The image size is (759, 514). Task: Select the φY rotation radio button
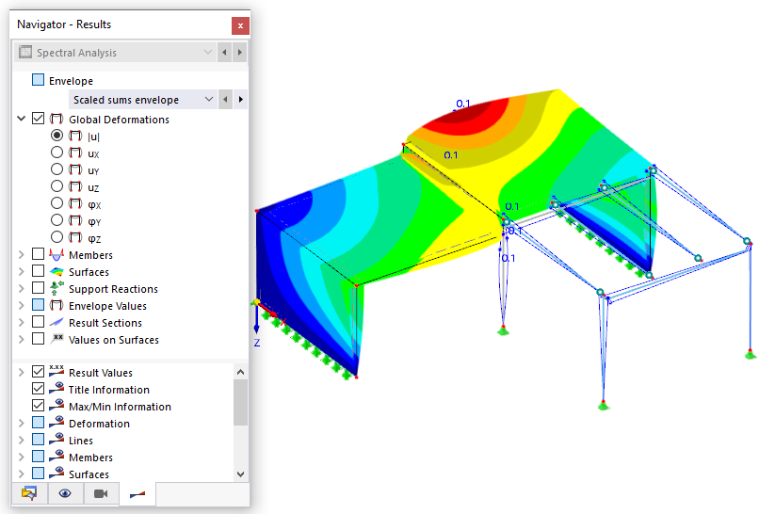57,220
